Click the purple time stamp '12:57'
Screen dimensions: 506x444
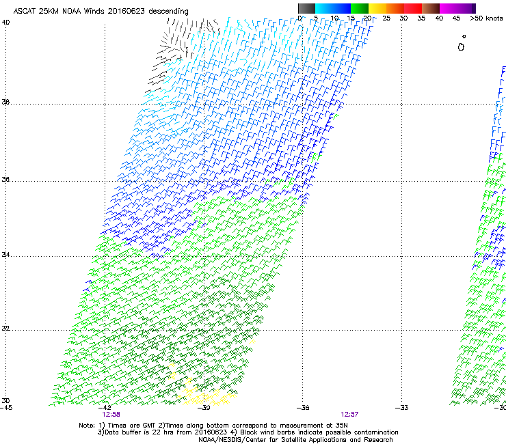[349, 415]
